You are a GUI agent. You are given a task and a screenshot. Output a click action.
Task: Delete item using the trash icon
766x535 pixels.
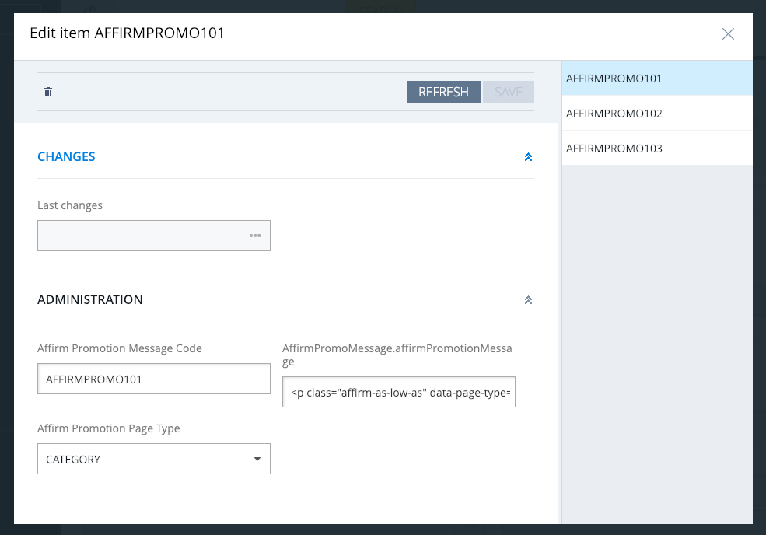tap(48, 92)
